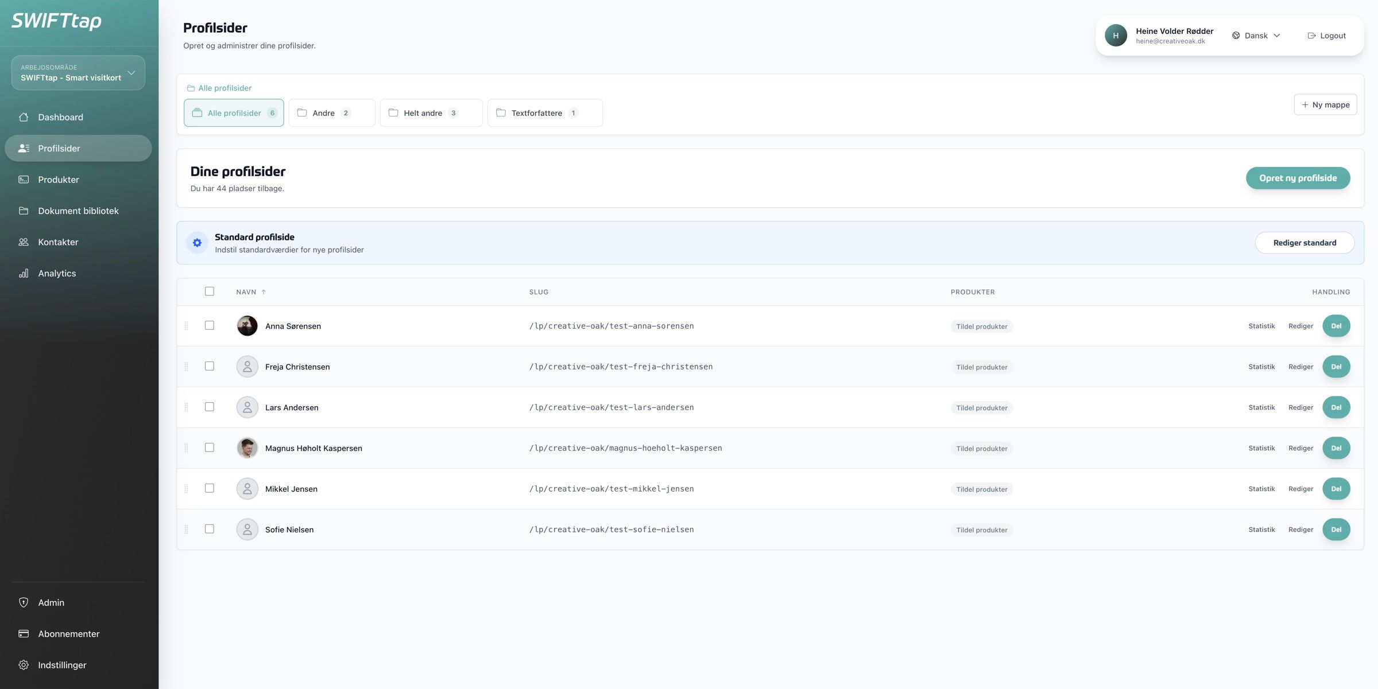Open the Textforfattere folder
The height and width of the screenshot is (689, 1378).
(x=545, y=113)
